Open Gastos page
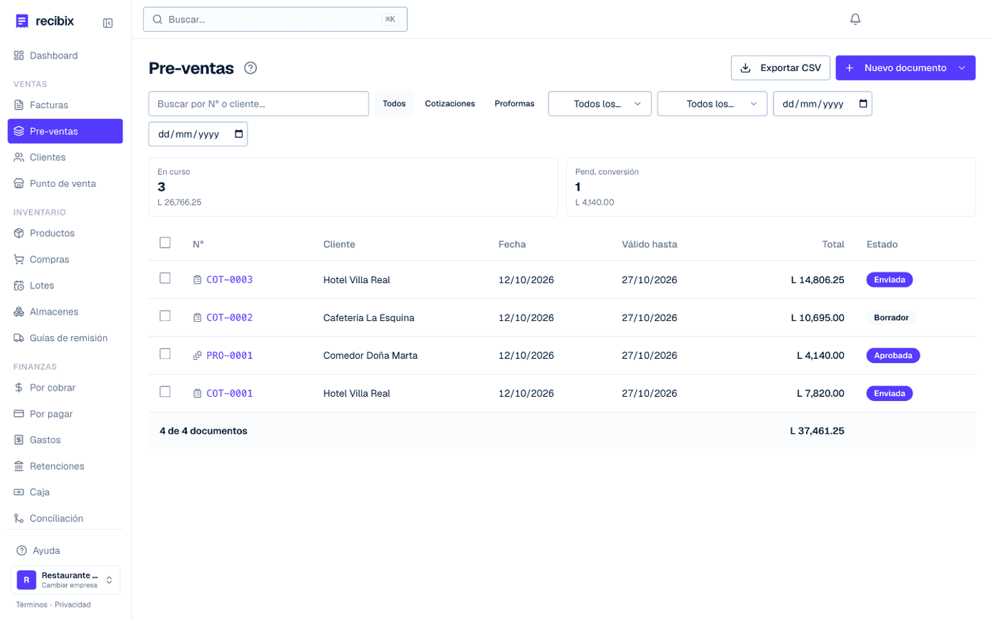 point(65,440)
